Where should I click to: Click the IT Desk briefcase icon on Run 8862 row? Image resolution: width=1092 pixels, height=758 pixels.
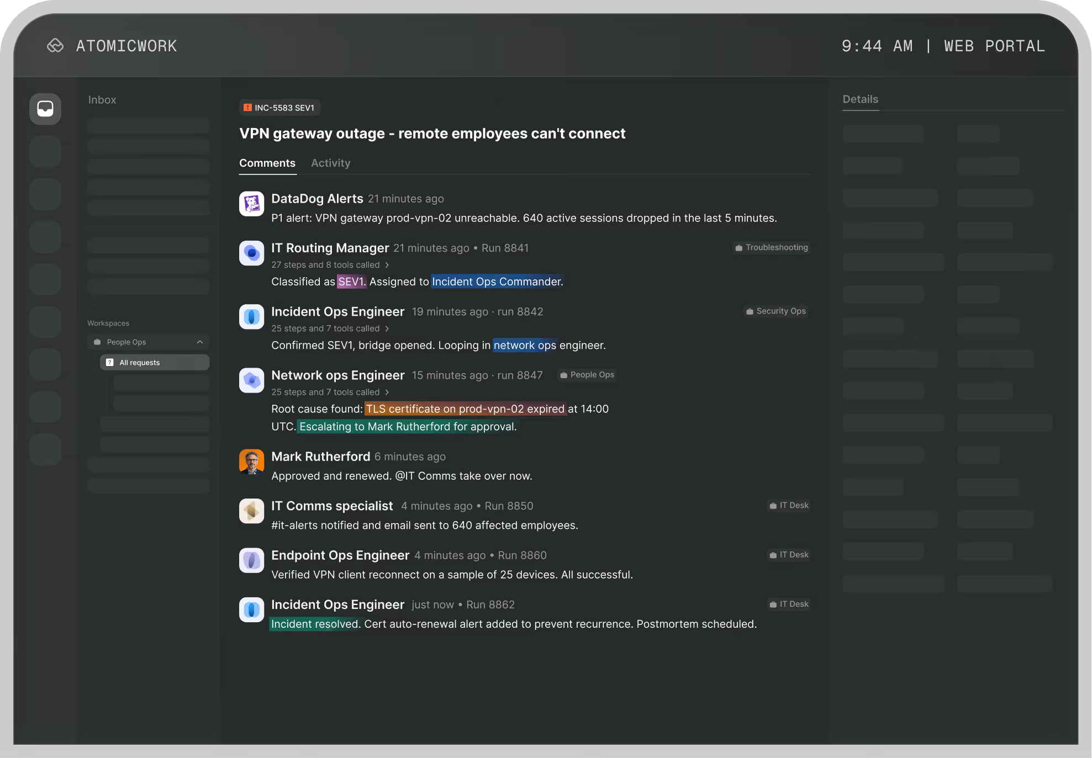[773, 605]
